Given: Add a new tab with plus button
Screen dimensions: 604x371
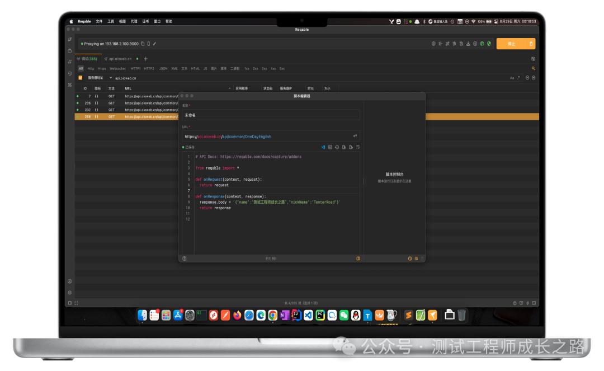Looking at the screenshot, I should pyautogui.click(x=145, y=59).
